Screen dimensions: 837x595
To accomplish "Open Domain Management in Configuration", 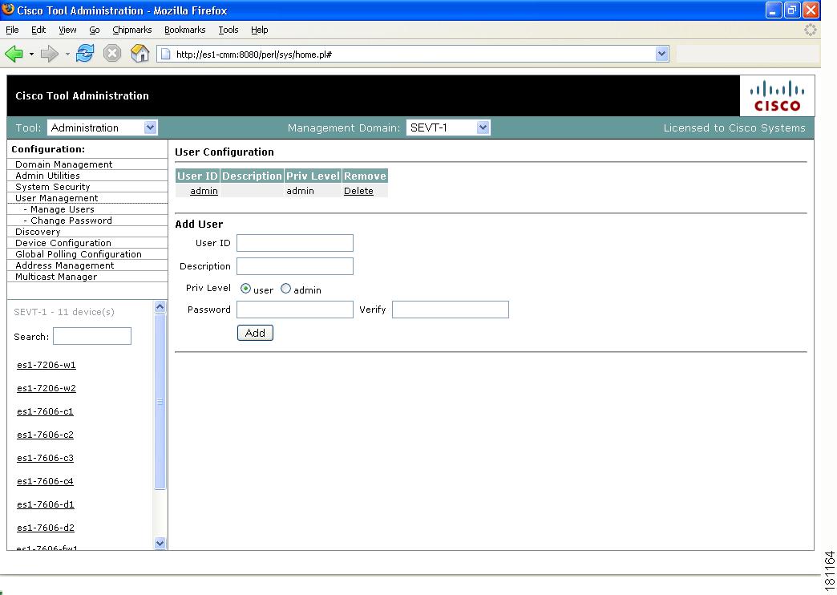I will click(x=63, y=164).
